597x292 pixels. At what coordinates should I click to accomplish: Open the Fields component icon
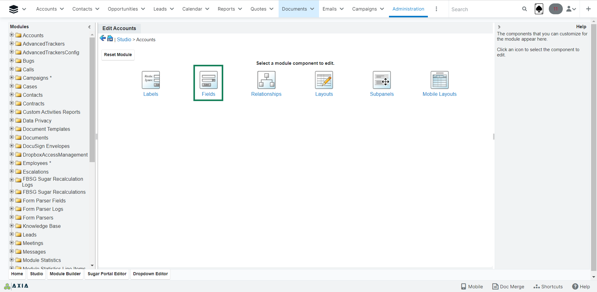(208, 80)
